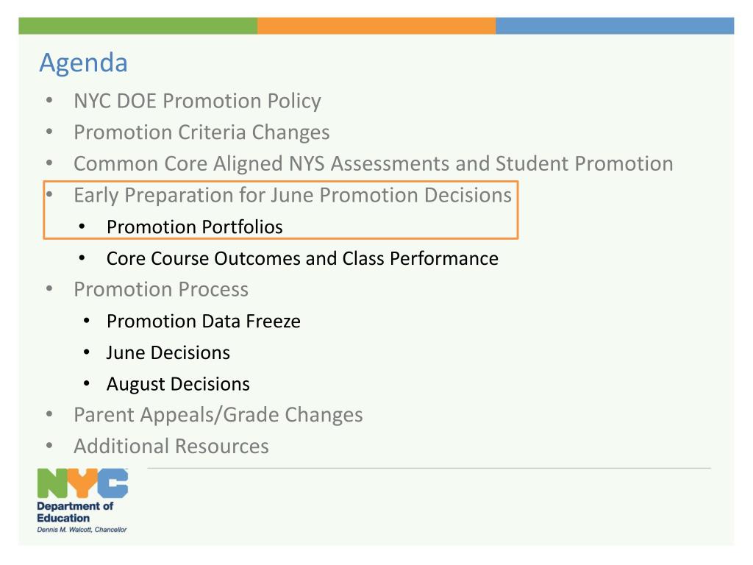Click the blue header bar segment
This screenshot has width=753, height=565.
tap(615, 26)
